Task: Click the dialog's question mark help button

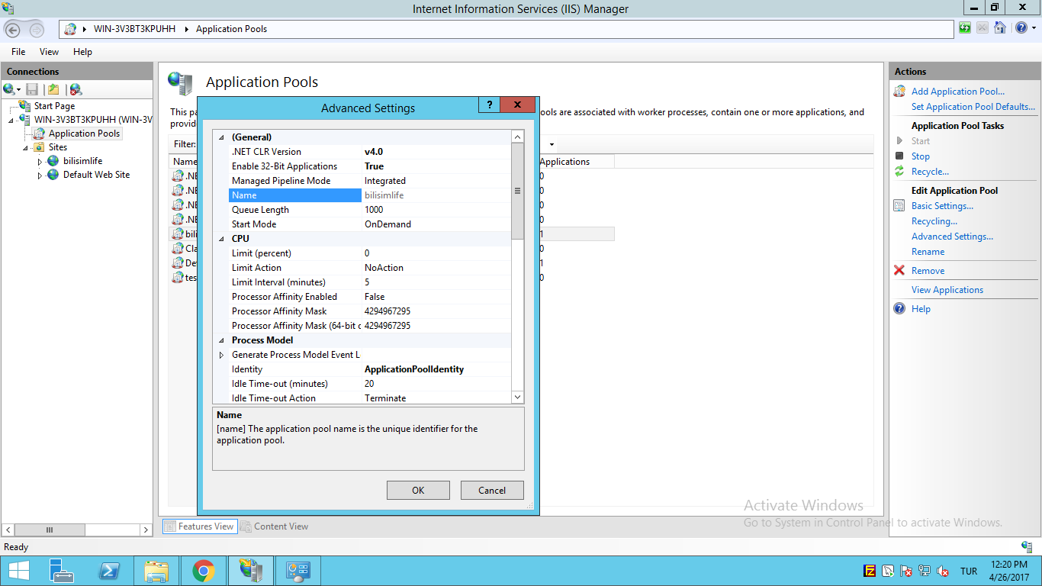Action: [489, 105]
